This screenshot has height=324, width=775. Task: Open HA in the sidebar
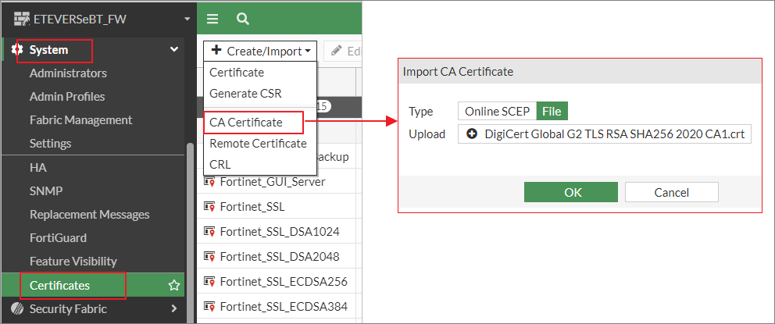click(x=38, y=167)
